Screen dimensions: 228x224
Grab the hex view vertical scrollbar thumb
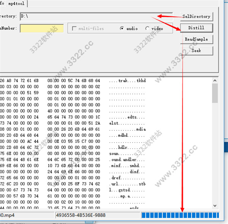tap(215, 93)
